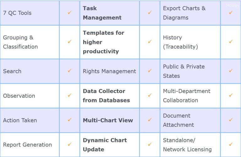Click the checkmark beside Multi-Chart View
241x157 pixels.
coord(150,120)
